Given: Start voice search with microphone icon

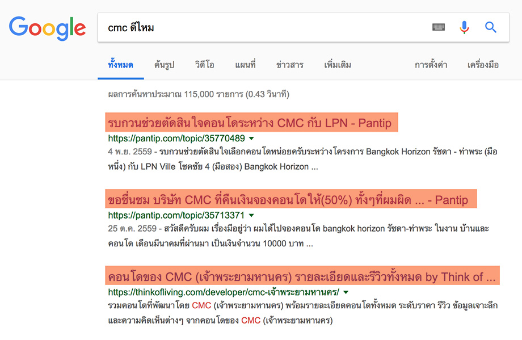Looking at the screenshot, I should (464, 27).
